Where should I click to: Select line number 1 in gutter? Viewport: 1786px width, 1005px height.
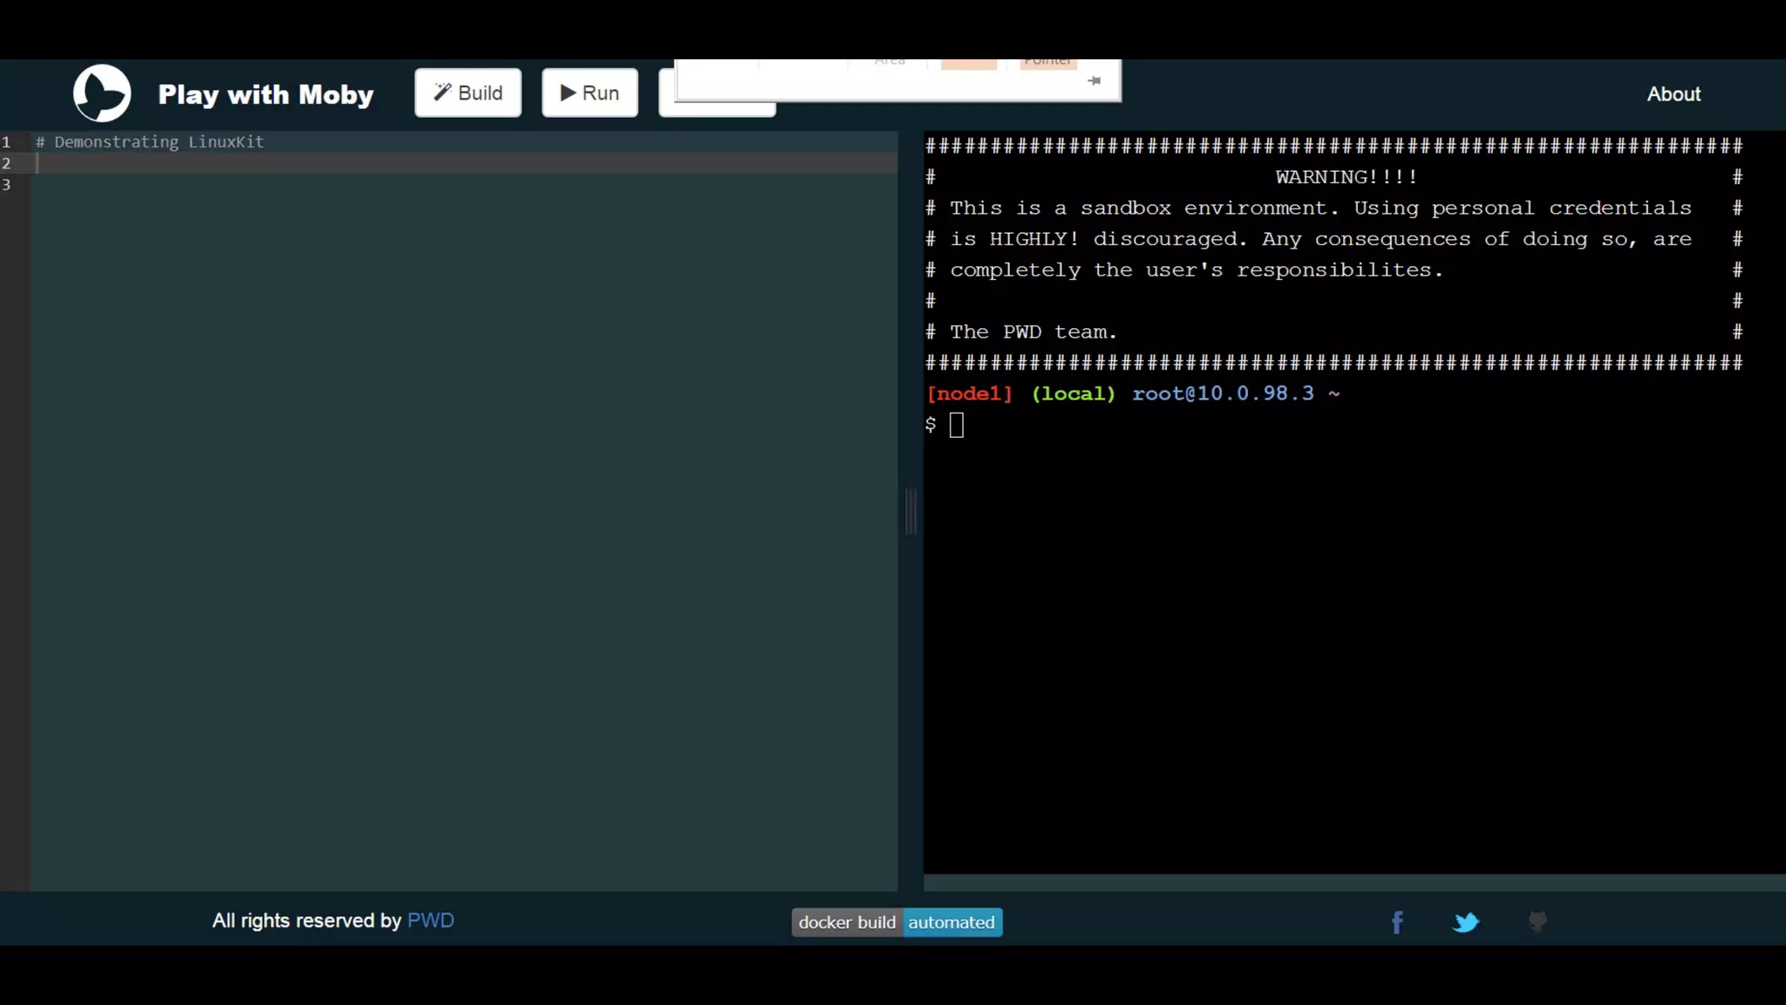click(x=7, y=141)
